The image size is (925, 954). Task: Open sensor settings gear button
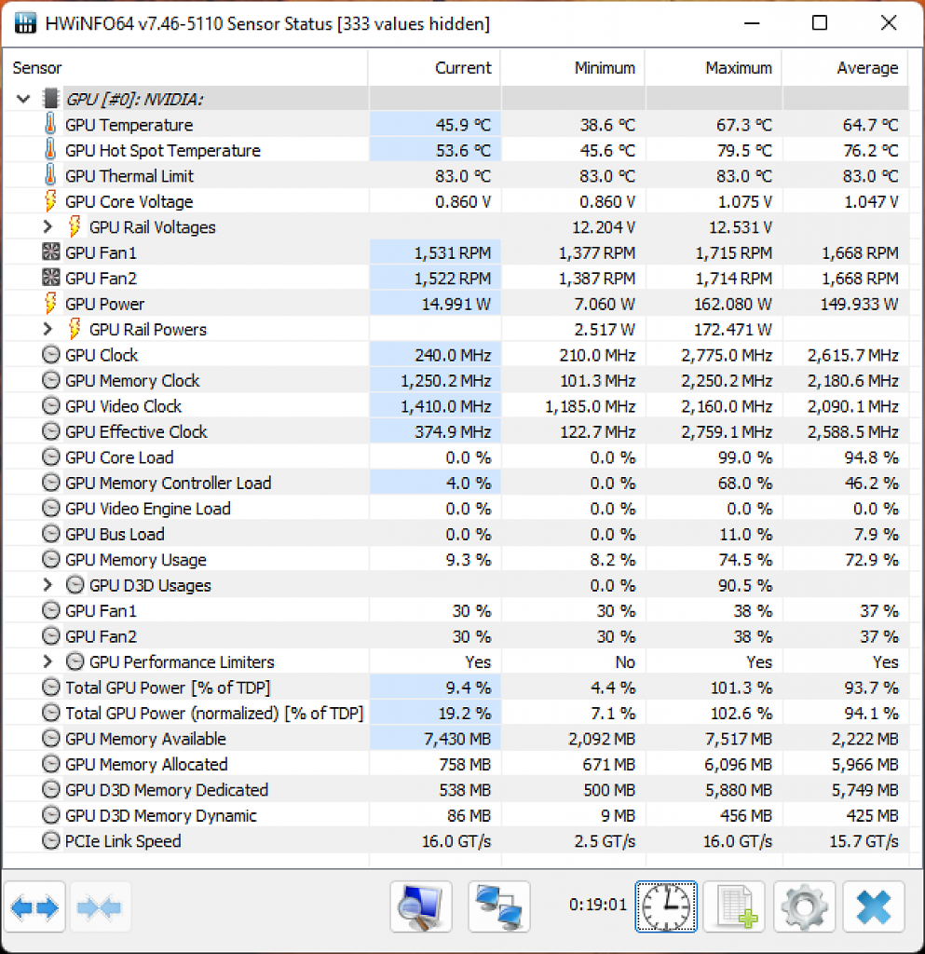[x=805, y=907]
